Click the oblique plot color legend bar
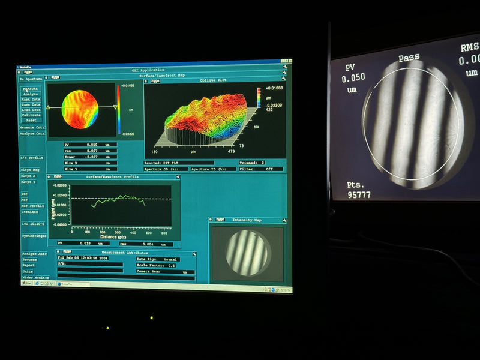The image size is (480, 360). [x=259, y=97]
